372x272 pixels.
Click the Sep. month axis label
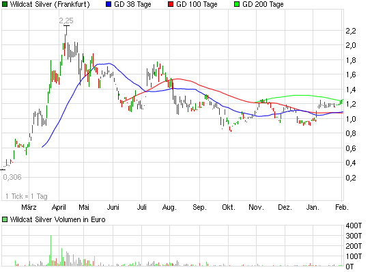coord(199,207)
